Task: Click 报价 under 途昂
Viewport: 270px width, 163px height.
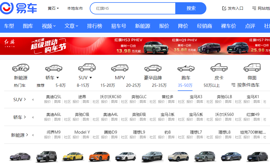Action: 76,102
